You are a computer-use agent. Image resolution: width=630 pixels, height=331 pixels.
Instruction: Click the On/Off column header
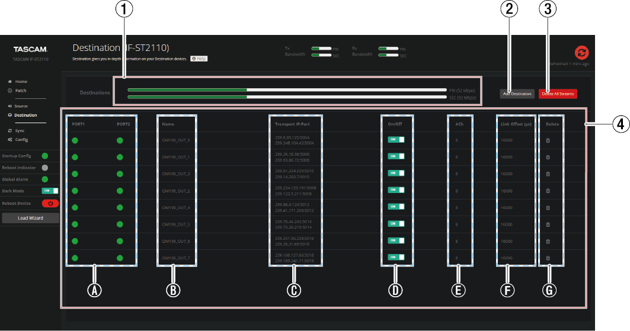tap(395, 124)
